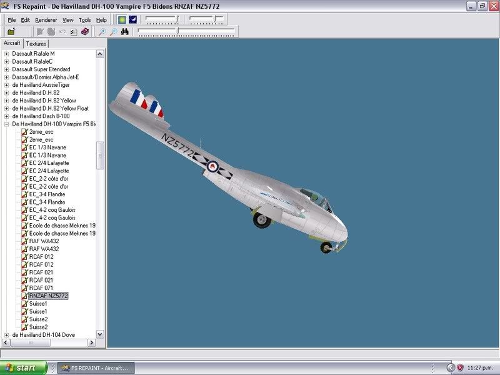The image size is (500, 375).
Task: Switch to the Textures tab
Action: pos(36,44)
